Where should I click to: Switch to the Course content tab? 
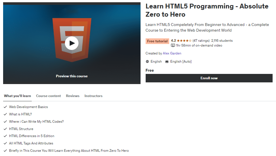(48, 96)
